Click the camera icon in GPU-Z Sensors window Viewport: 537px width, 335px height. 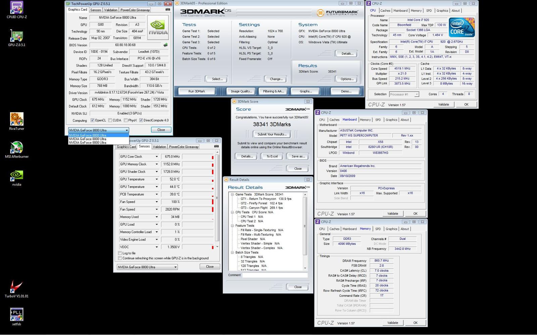coord(216,146)
